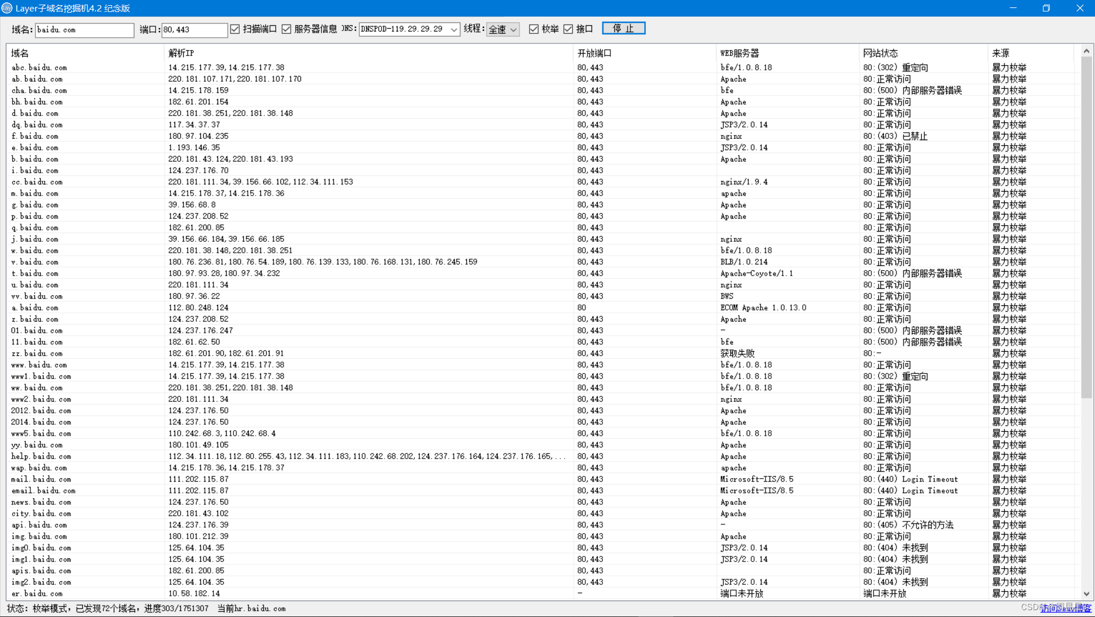1095x617 pixels.
Task: Select the abc.baidu.com row
Action: coord(541,67)
